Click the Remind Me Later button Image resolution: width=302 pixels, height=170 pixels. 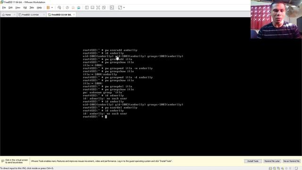click(x=272, y=161)
